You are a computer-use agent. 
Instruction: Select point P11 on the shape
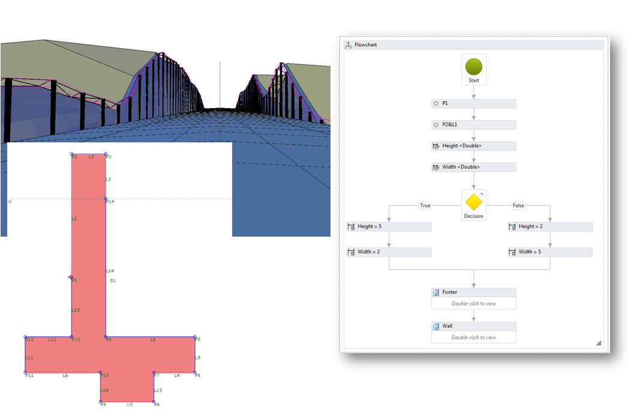click(x=25, y=372)
